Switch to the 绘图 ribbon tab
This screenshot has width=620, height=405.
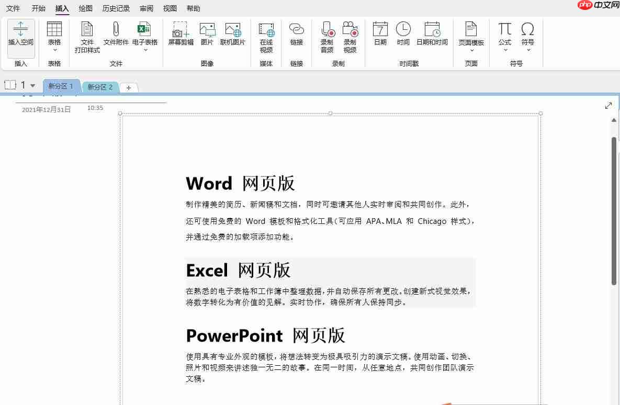click(85, 8)
